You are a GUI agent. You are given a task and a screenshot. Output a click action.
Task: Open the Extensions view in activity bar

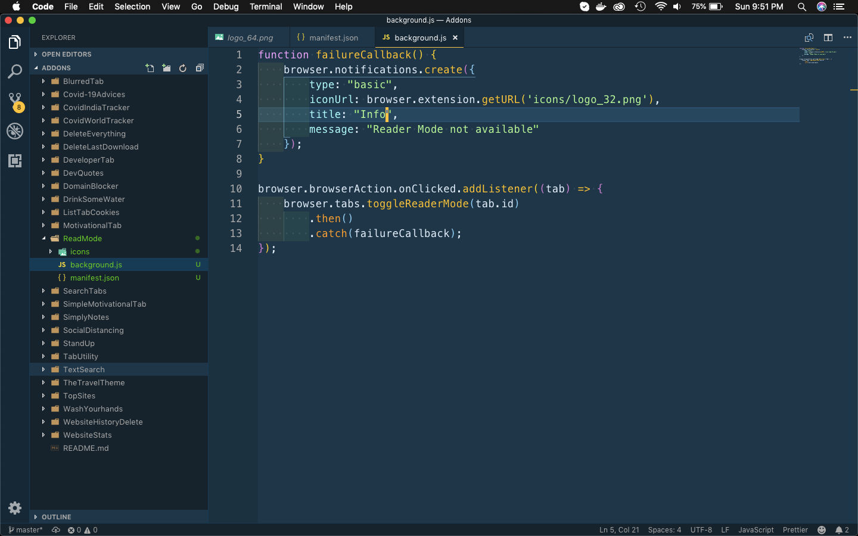tap(15, 161)
